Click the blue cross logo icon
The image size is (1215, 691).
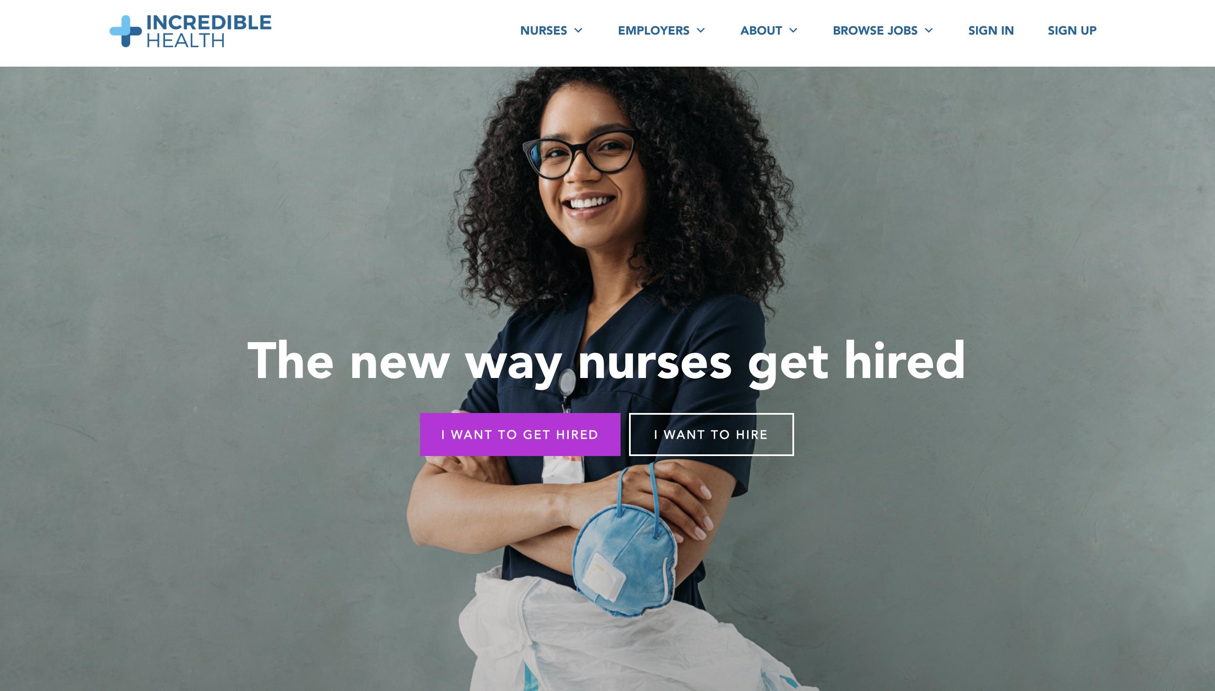(125, 31)
